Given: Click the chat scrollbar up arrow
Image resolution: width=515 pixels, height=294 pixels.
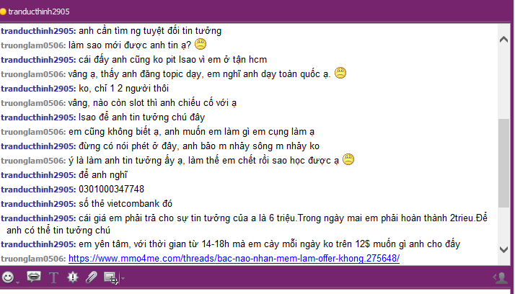Looking at the screenshot, I should click(504, 40).
